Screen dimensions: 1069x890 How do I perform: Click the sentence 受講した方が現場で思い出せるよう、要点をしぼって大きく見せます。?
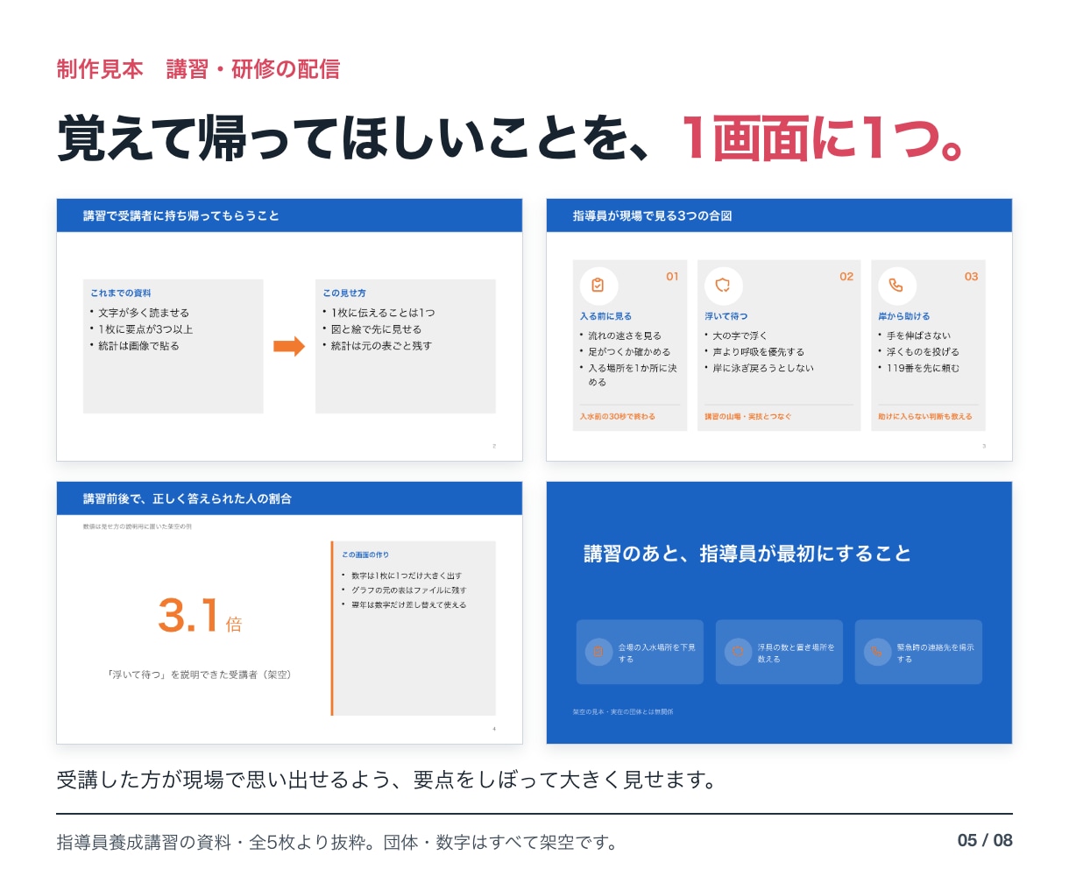386,780
